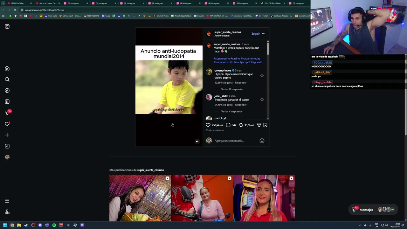Reload the page with browser refresh button
The image size is (407, 229).
pyautogui.click(x=15, y=10)
